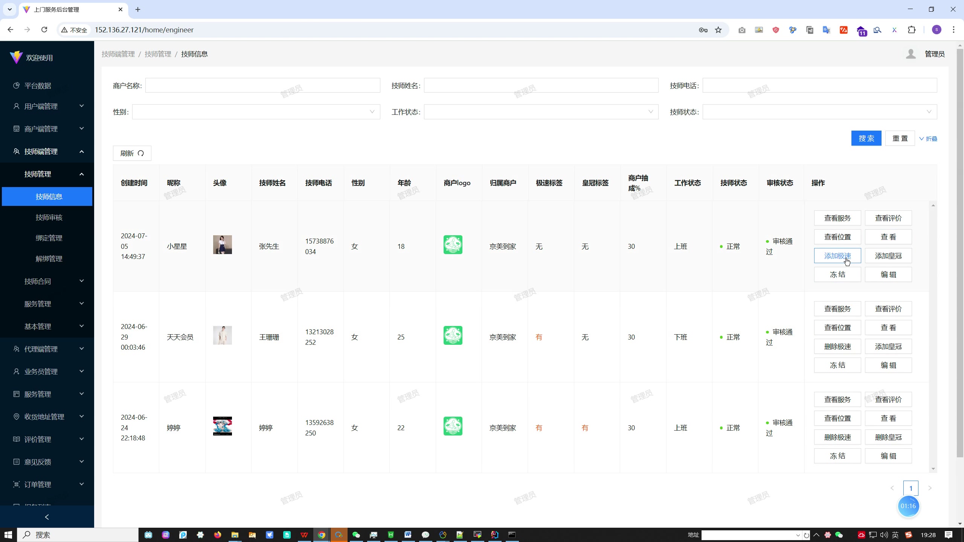Viewport: 964px width, 542px height.
Task: Open a new browser tab
Action: coord(138,9)
